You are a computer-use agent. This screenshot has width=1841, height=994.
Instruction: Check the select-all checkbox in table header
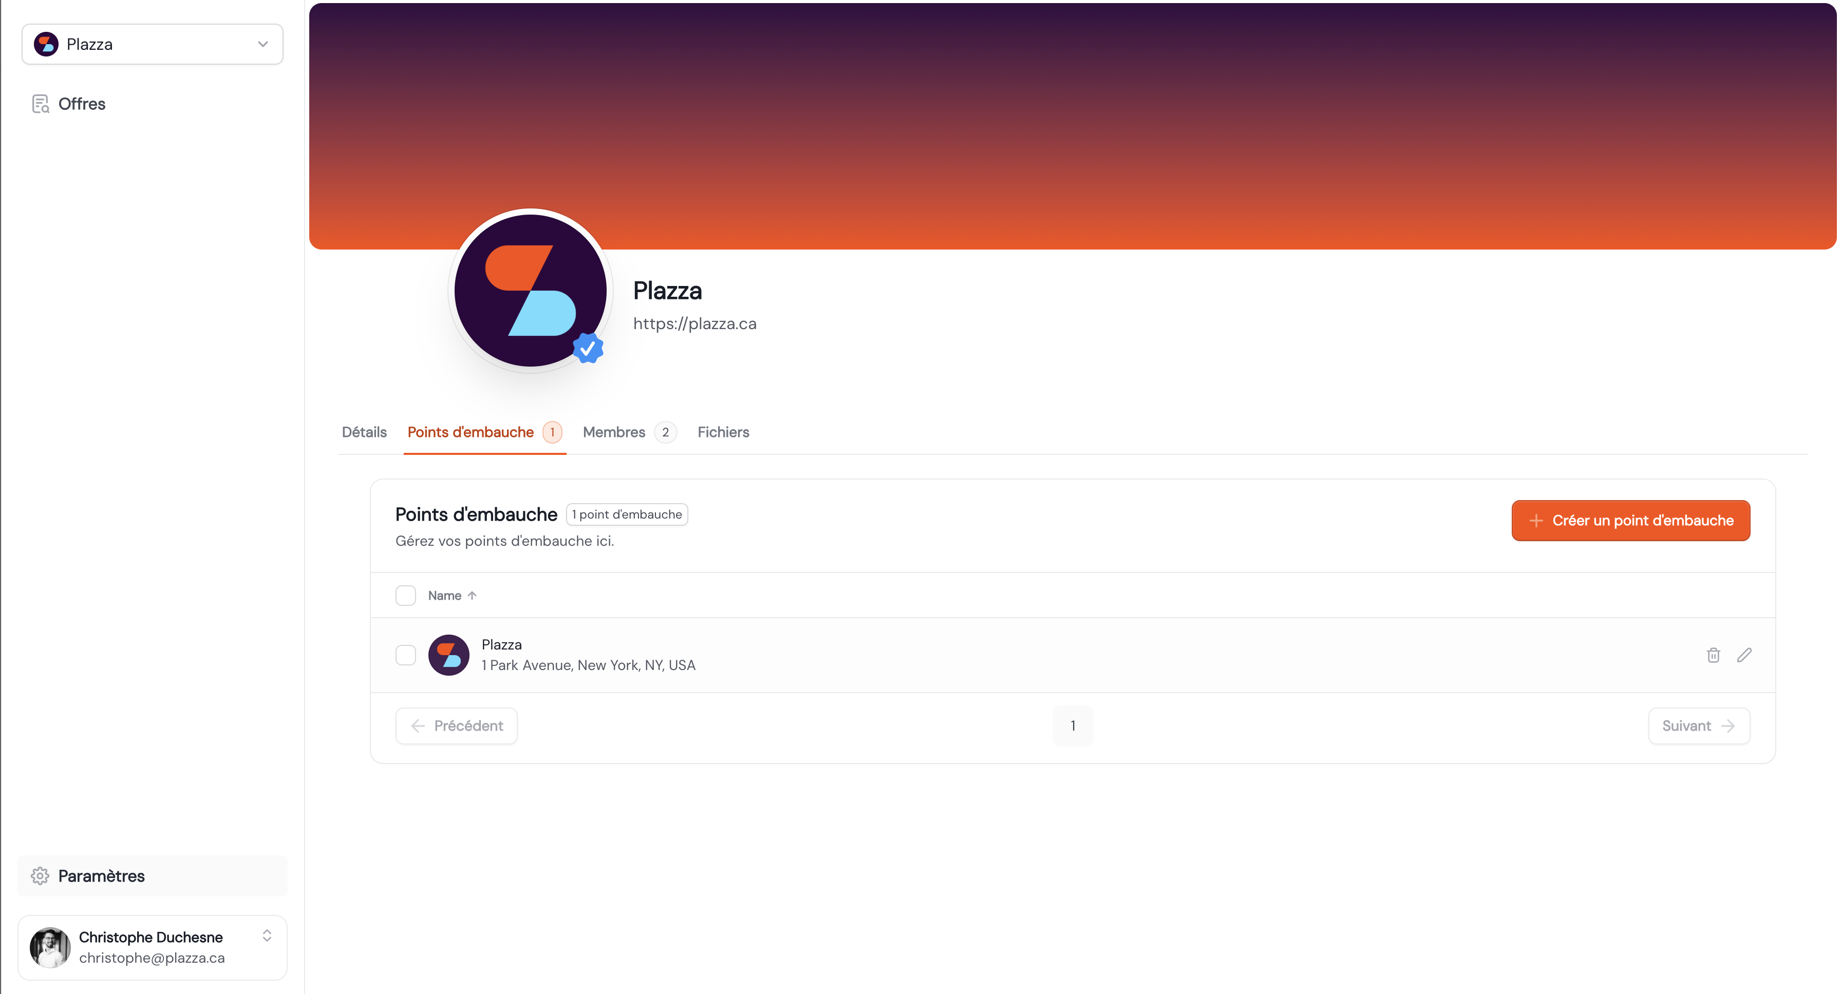[405, 596]
